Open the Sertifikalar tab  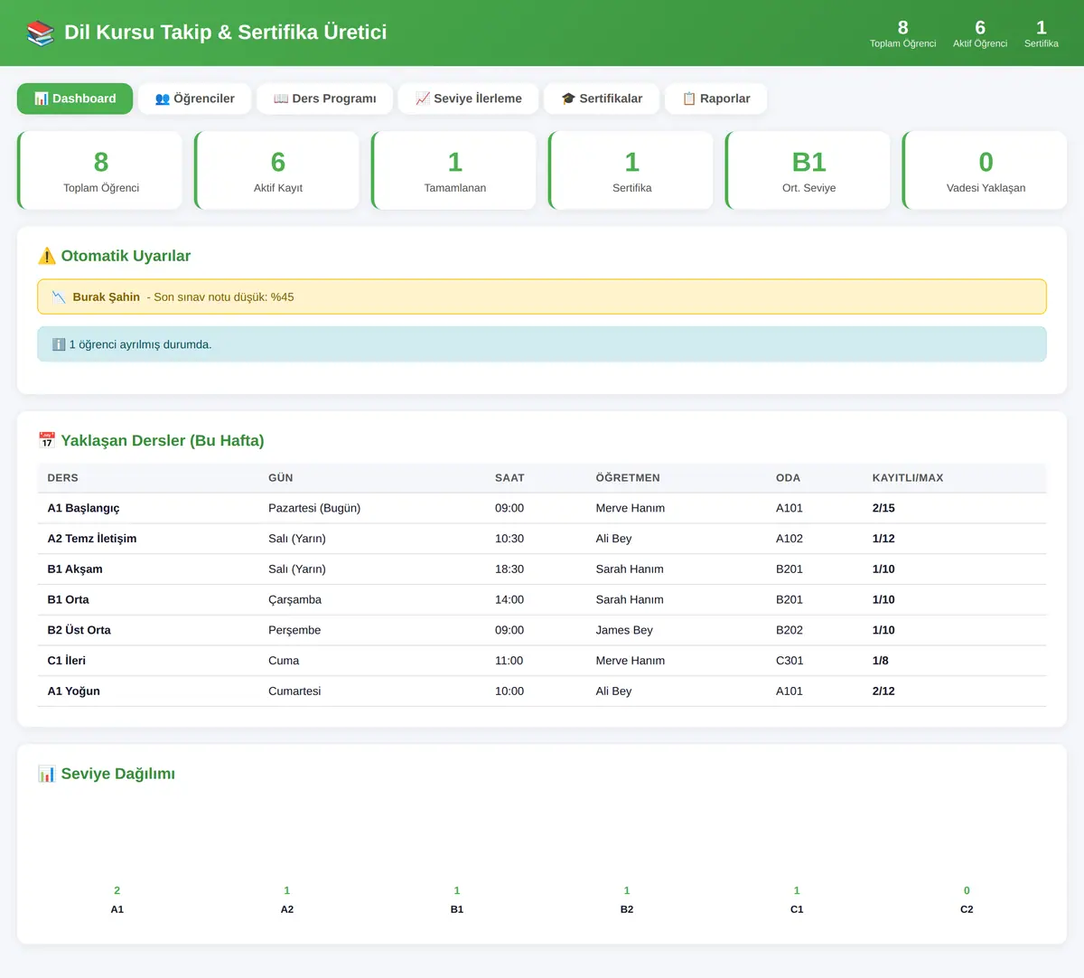click(602, 99)
